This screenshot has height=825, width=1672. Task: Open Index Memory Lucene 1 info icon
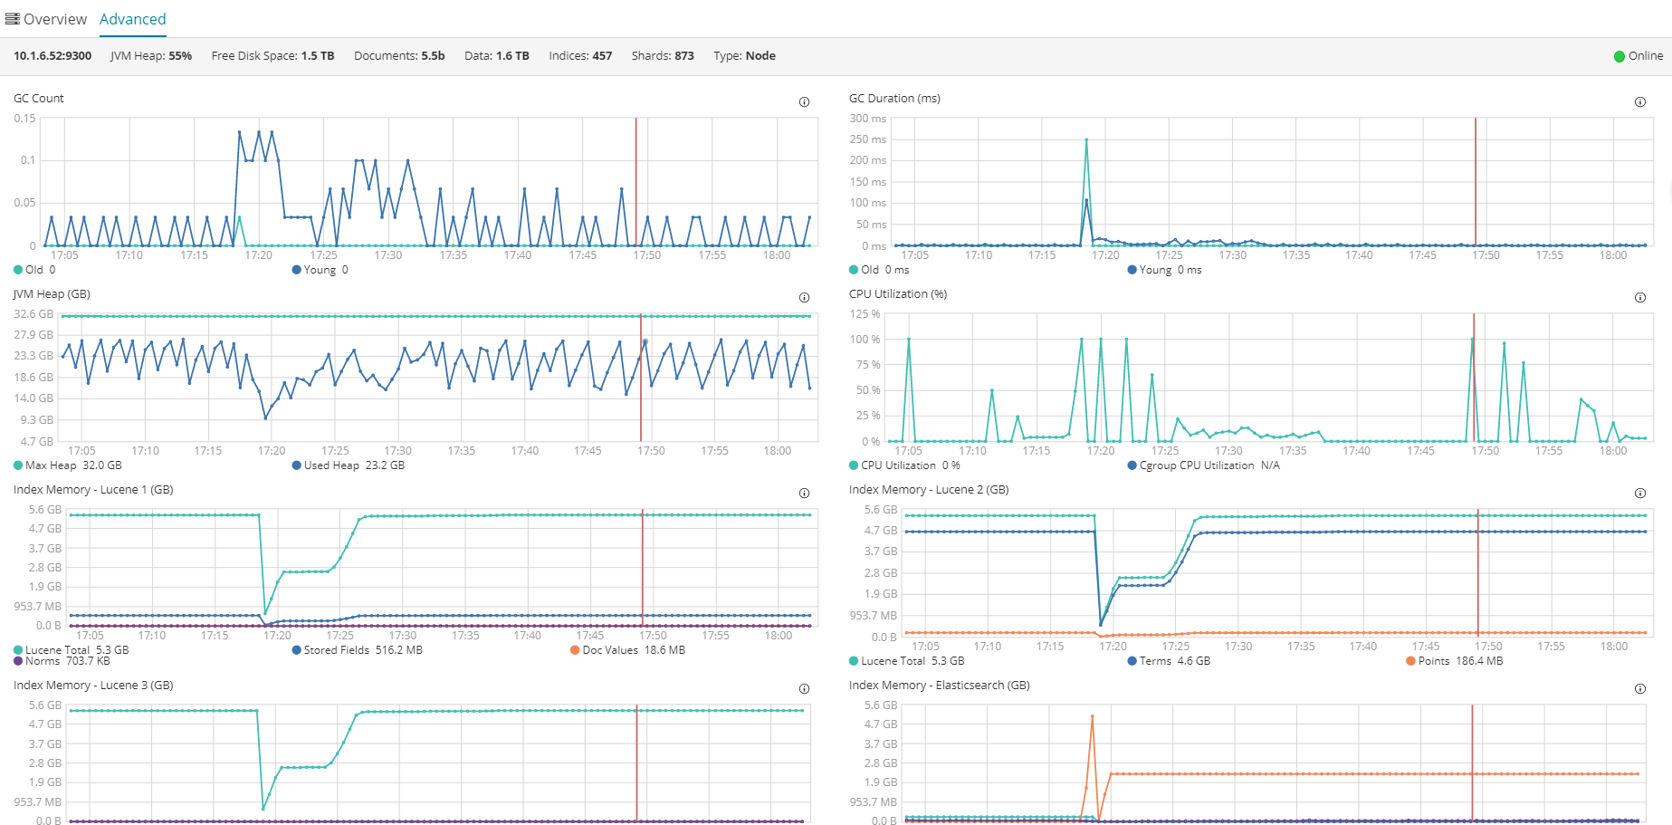[804, 494]
